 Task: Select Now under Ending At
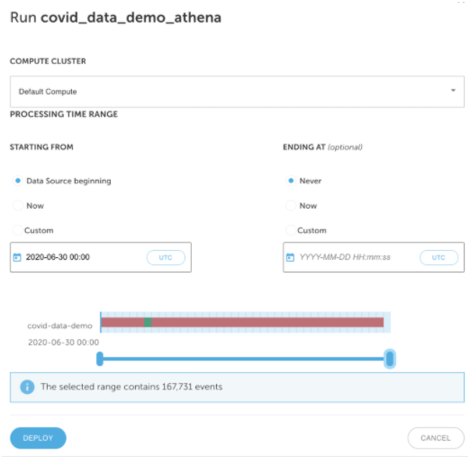(x=291, y=206)
